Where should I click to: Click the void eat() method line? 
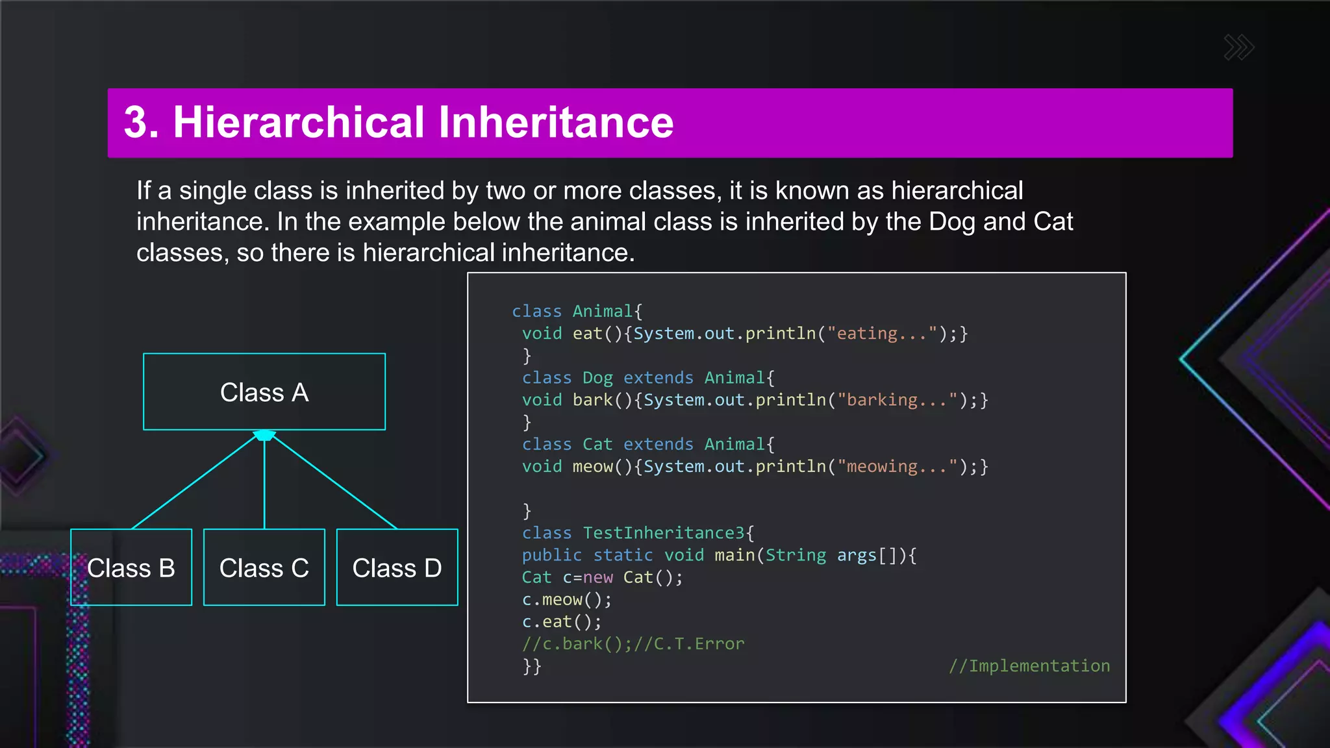click(744, 333)
